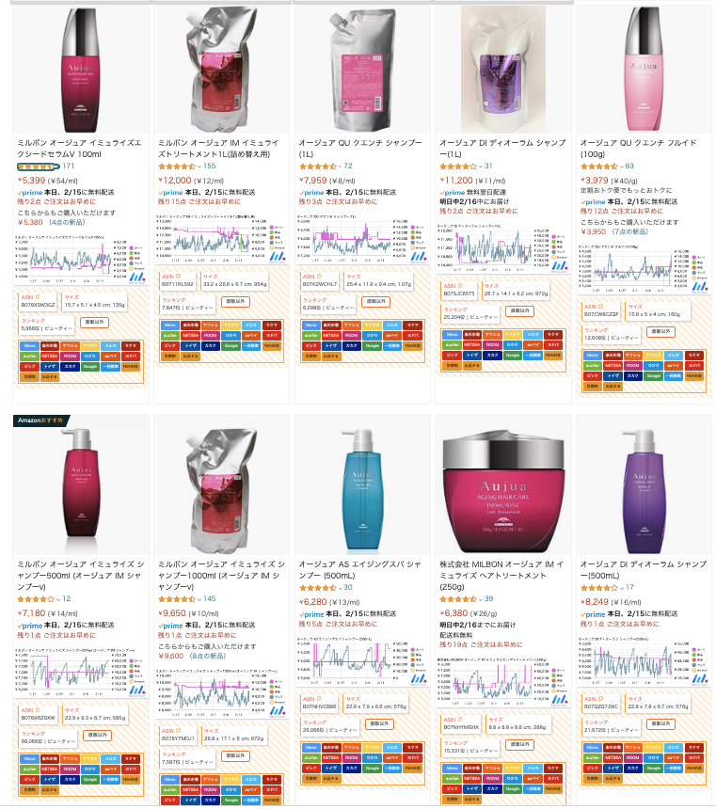Open ¥5,380 (4点の新品) offers link
Screen dimensions: 716x809
tap(51, 222)
